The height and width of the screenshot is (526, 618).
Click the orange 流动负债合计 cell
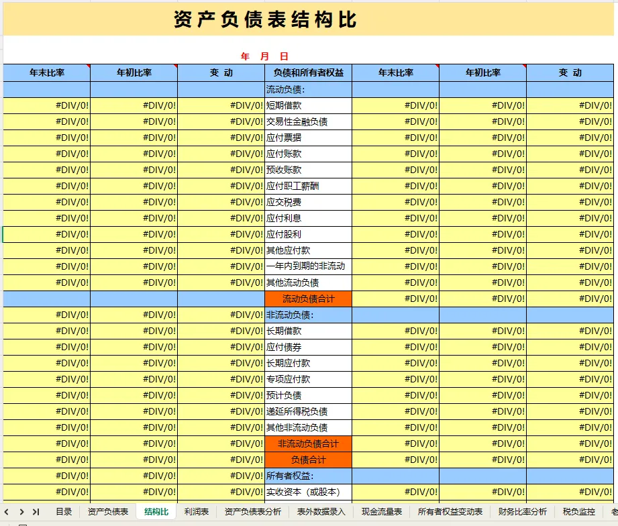[308, 299]
